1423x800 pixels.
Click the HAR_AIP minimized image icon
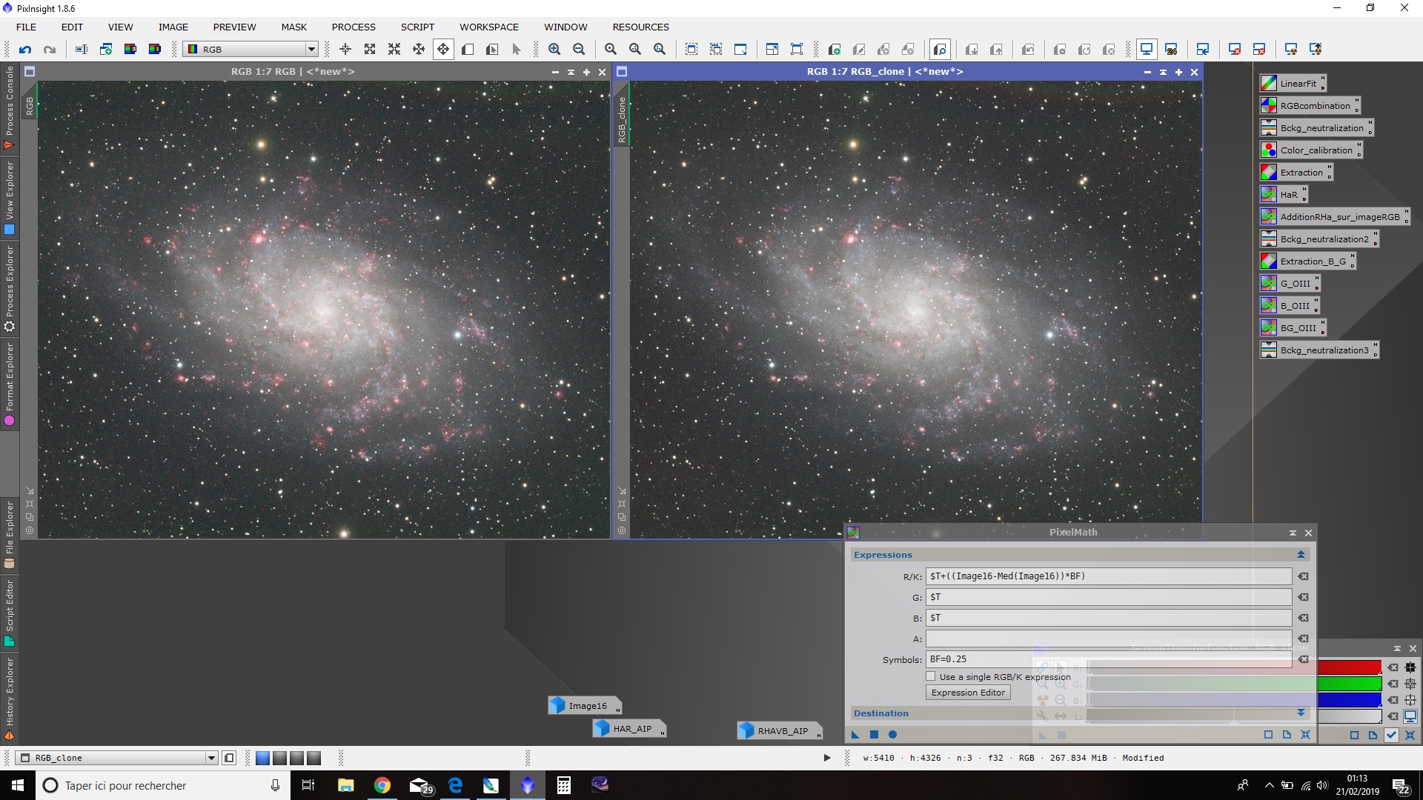(x=628, y=729)
